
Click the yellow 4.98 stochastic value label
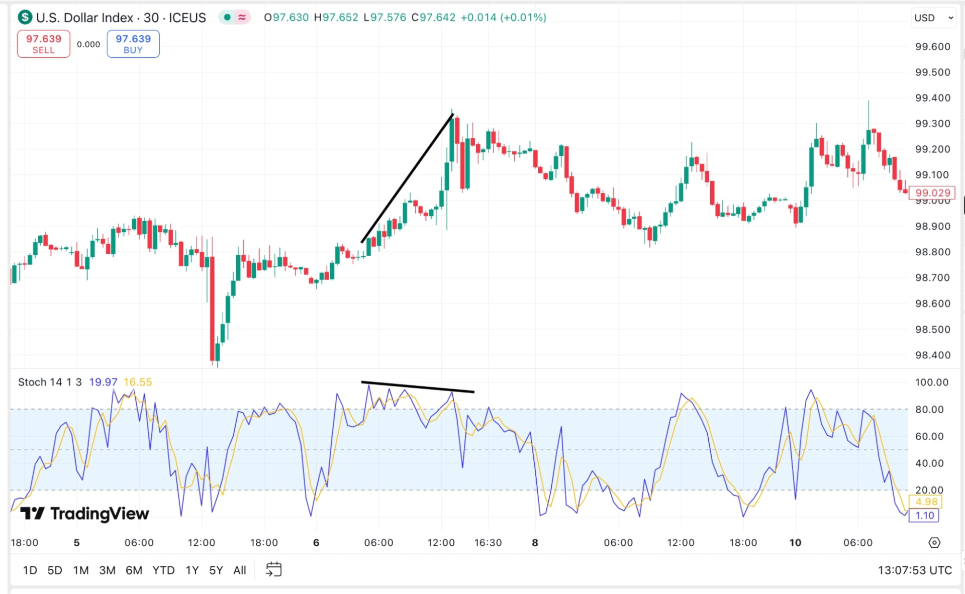926,502
